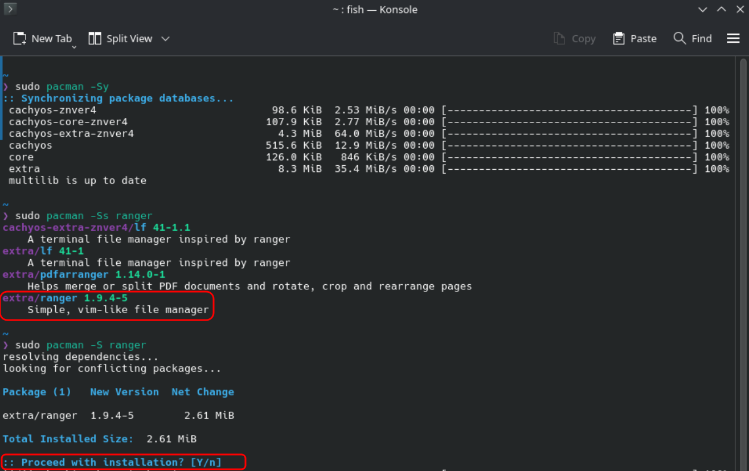749x471 pixels.
Task: Open a new tab with New Tab button
Action: pos(42,39)
